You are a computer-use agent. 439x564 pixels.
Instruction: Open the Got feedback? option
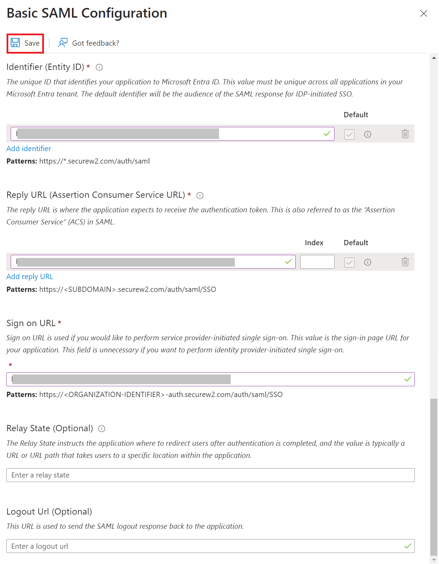point(95,43)
